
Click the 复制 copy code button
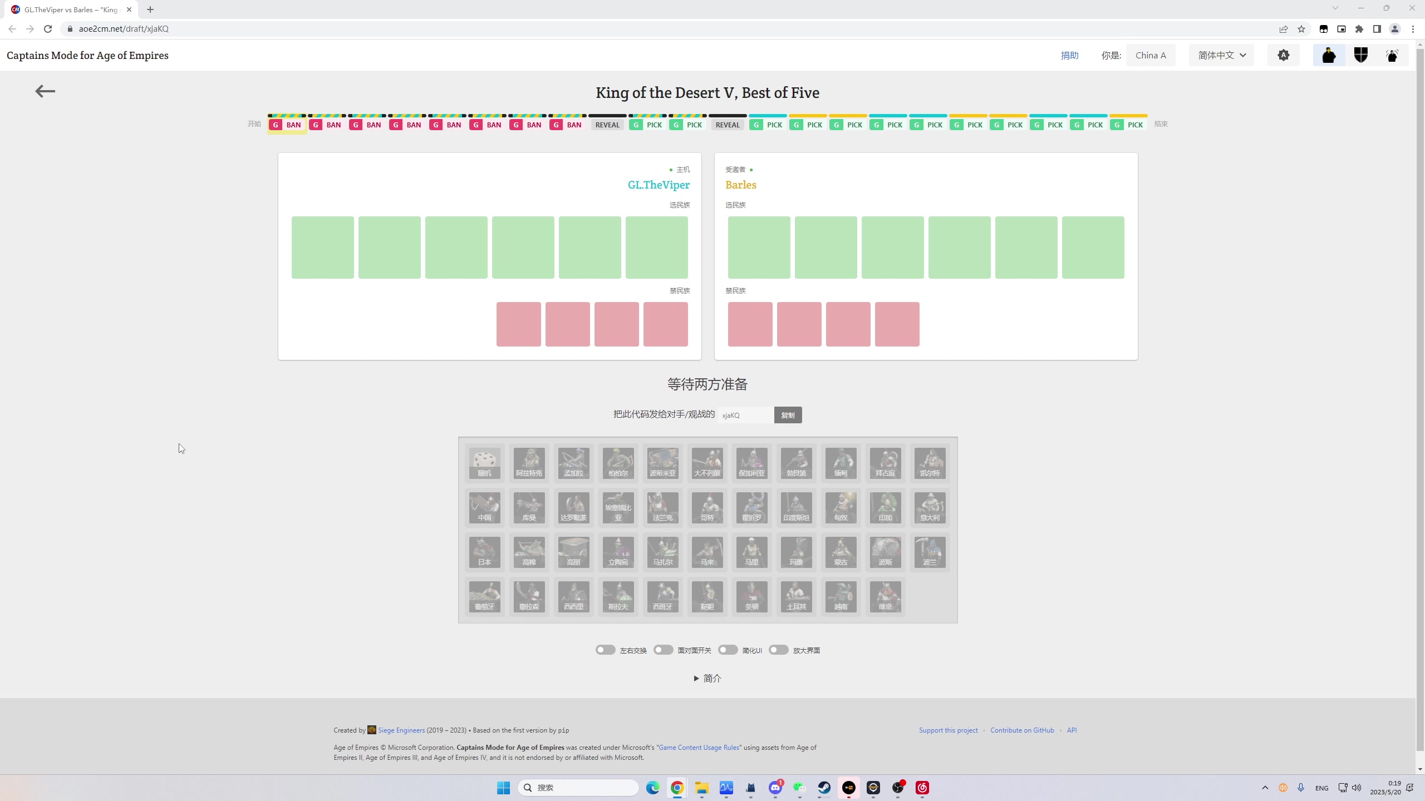point(788,415)
